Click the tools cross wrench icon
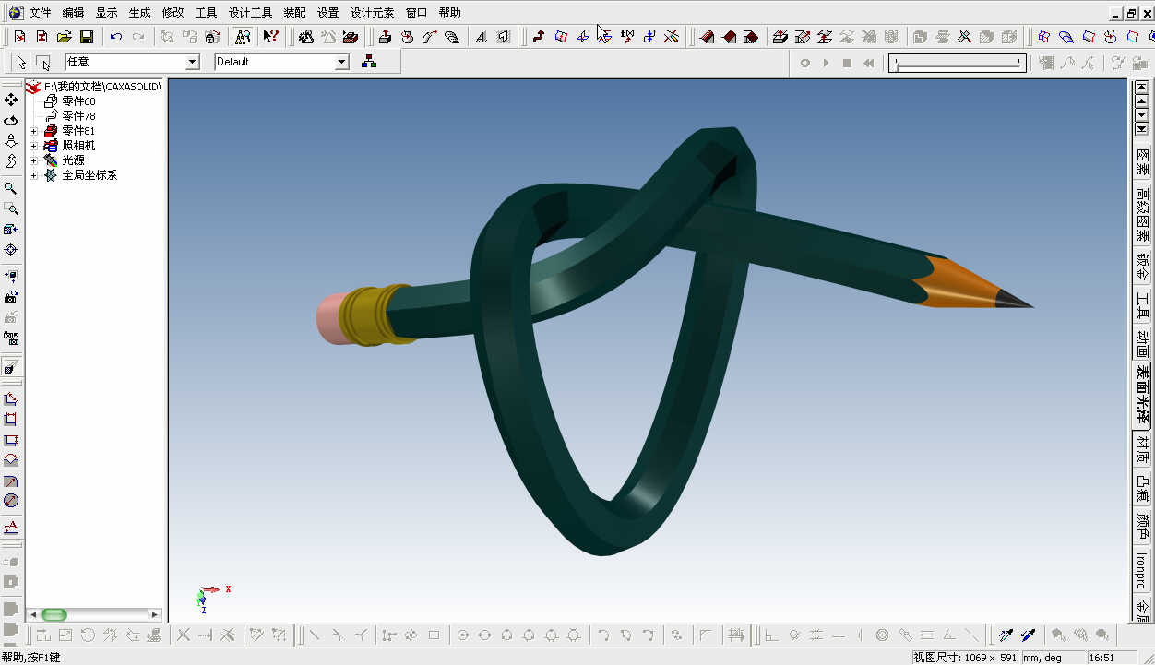This screenshot has height=665, width=1155. (964, 37)
